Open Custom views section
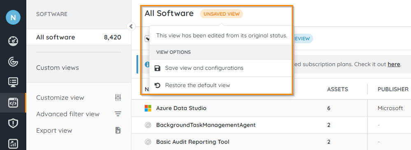Viewport: 411px width, 150px height. coord(58,67)
